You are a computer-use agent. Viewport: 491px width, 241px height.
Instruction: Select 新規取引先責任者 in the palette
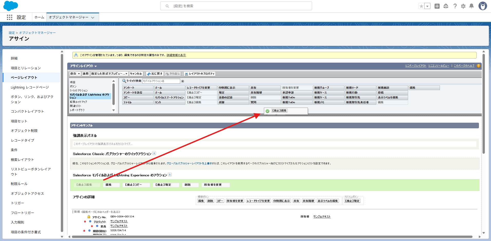[x=361, y=102]
